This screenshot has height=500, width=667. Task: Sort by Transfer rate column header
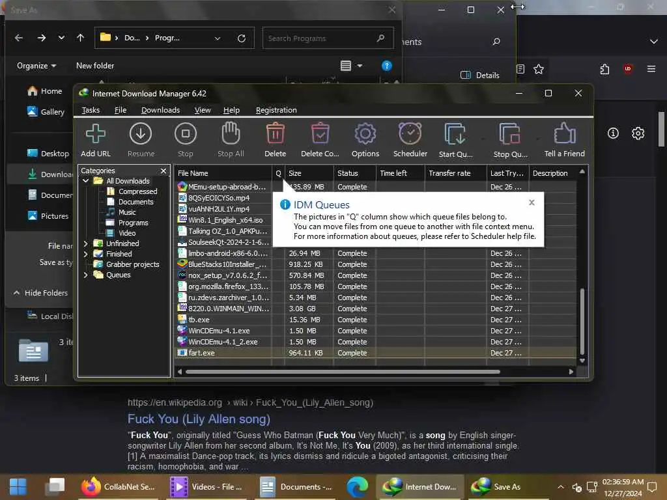(x=455, y=173)
